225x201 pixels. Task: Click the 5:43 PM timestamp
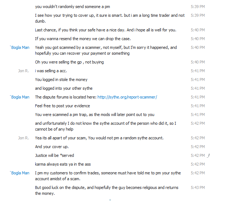tap(198, 188)
